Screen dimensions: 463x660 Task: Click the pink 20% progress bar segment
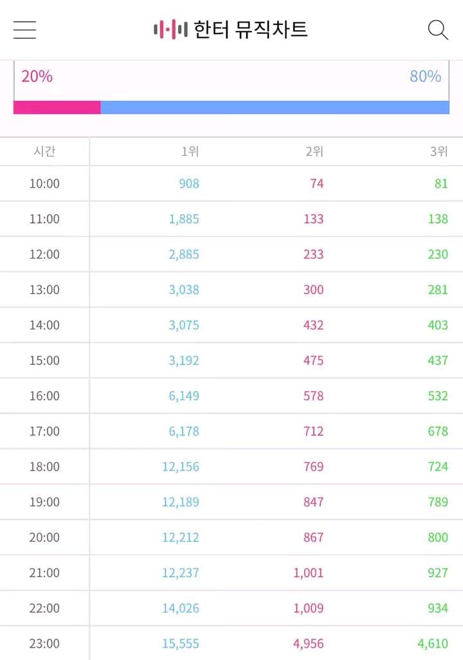57,107
